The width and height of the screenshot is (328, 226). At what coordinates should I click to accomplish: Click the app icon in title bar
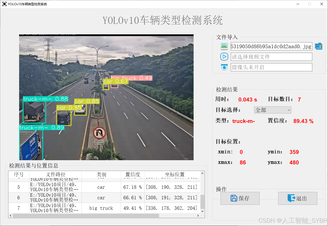[x=4, y=4]
